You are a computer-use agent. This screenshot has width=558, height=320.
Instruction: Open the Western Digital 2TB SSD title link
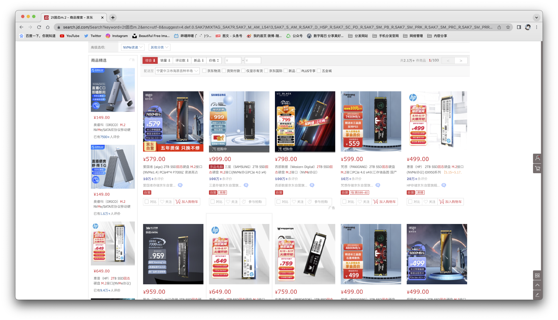point(304,169)
